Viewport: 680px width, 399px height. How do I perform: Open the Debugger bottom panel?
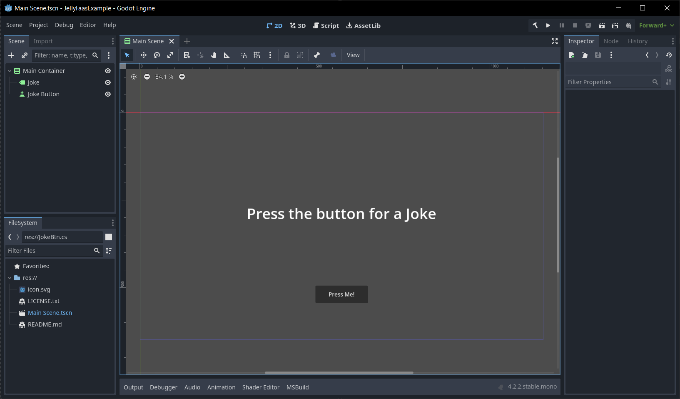164,387
